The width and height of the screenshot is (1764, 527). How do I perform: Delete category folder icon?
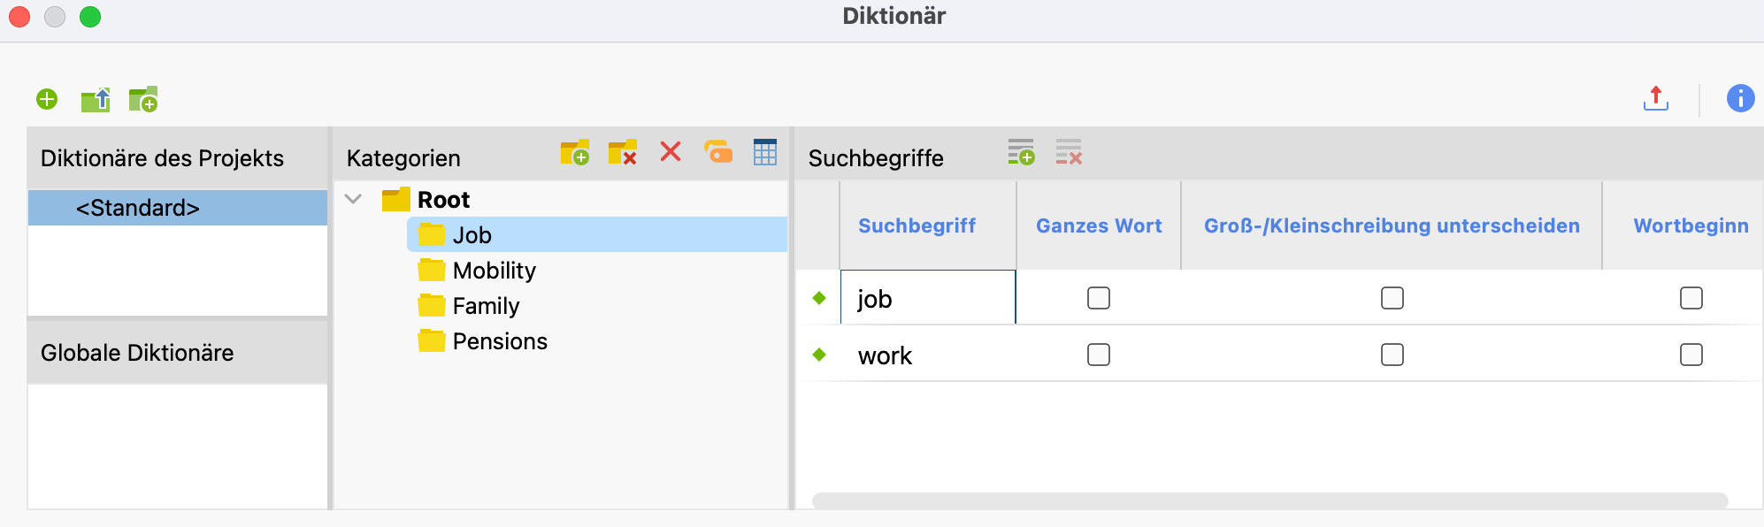pyautogui.click(x=623, y=152)
